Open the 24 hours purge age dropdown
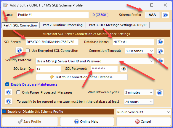 [139, 102]
